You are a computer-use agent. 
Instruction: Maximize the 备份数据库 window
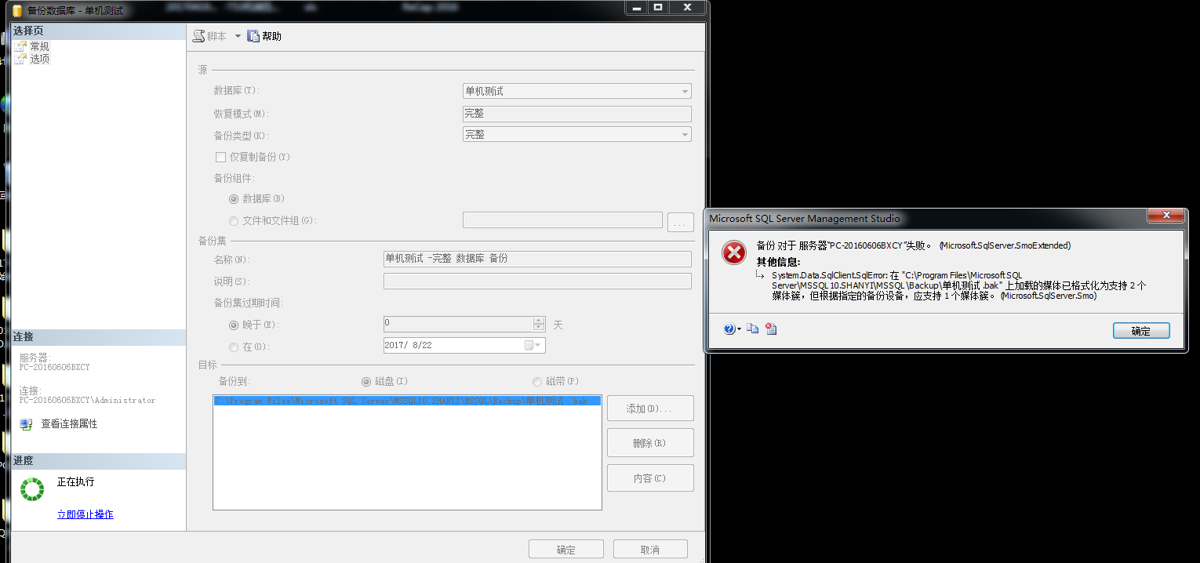click(658, 7)
